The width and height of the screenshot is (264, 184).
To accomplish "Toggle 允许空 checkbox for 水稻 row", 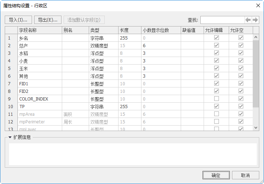I will [x=240, y=53].
